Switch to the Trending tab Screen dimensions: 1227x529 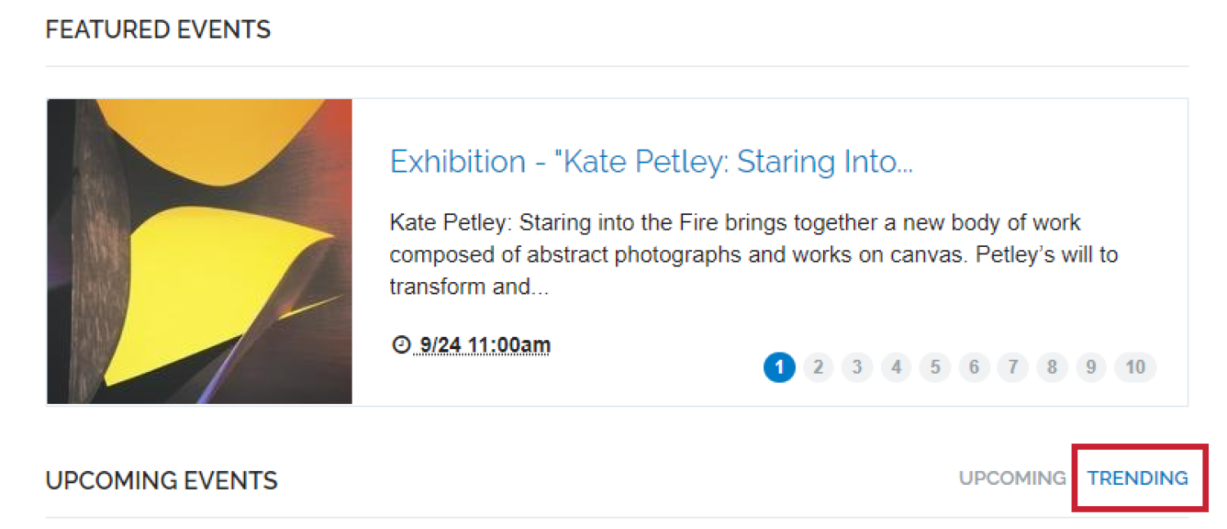pyautogui.click(x=1138, y=478)
